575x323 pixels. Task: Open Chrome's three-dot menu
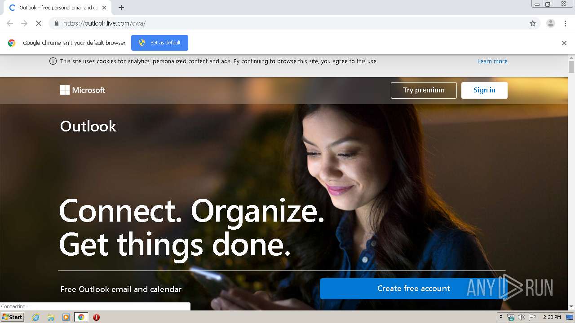[x=565, y=23]
